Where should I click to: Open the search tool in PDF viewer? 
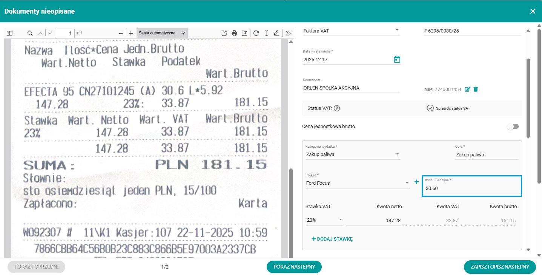[x=30, y=33]
